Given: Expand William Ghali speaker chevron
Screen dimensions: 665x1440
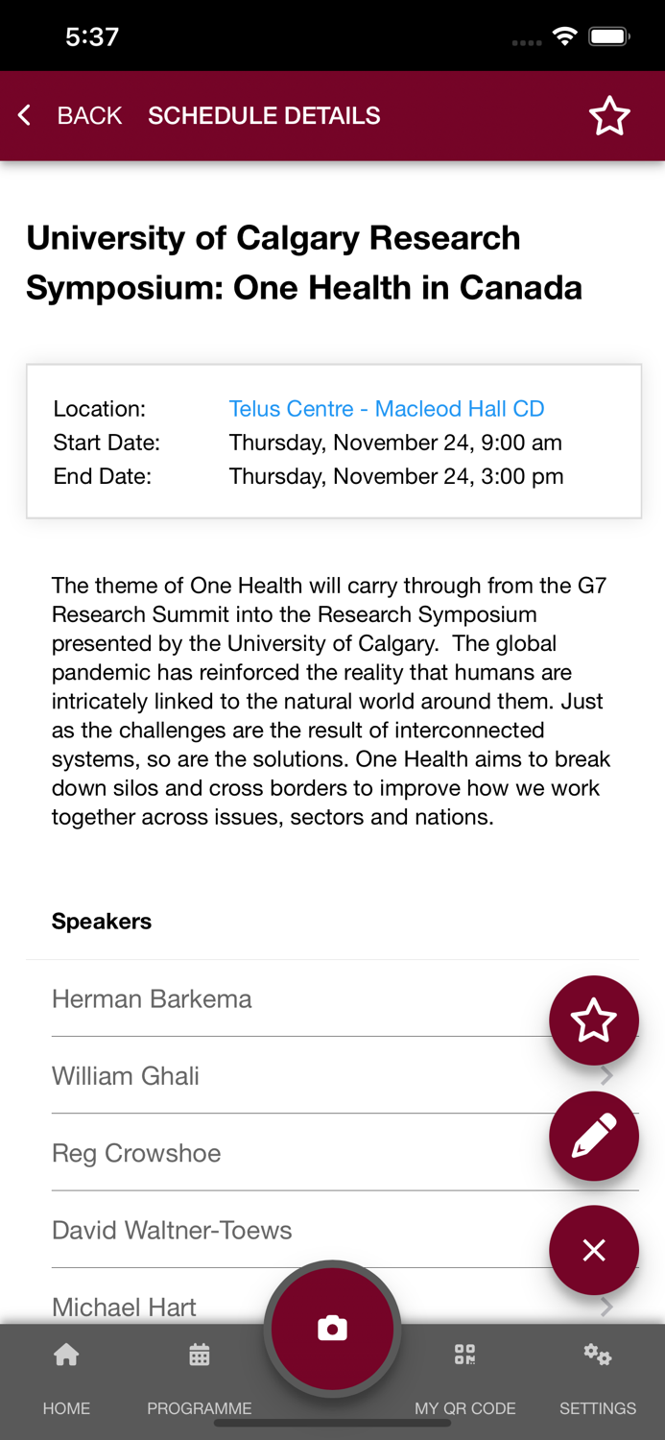Looking at the screenshot, I should (606, 1076).
